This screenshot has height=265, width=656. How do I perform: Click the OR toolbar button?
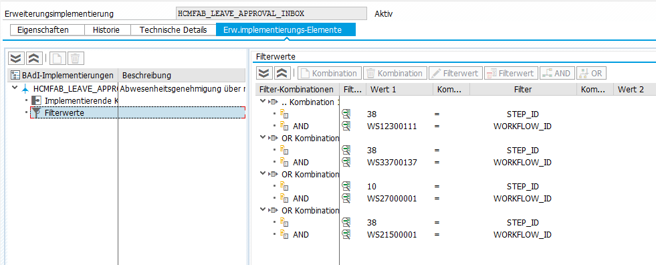592,73
